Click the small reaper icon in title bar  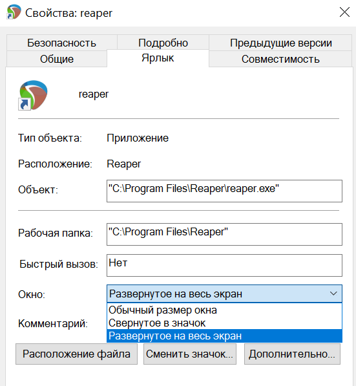pyautogui.click(x=14, y=12)
